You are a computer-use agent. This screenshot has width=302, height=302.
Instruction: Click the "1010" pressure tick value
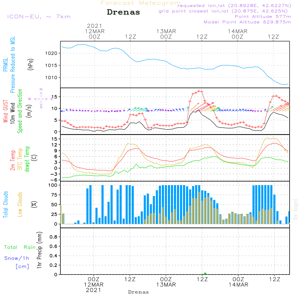51,78
